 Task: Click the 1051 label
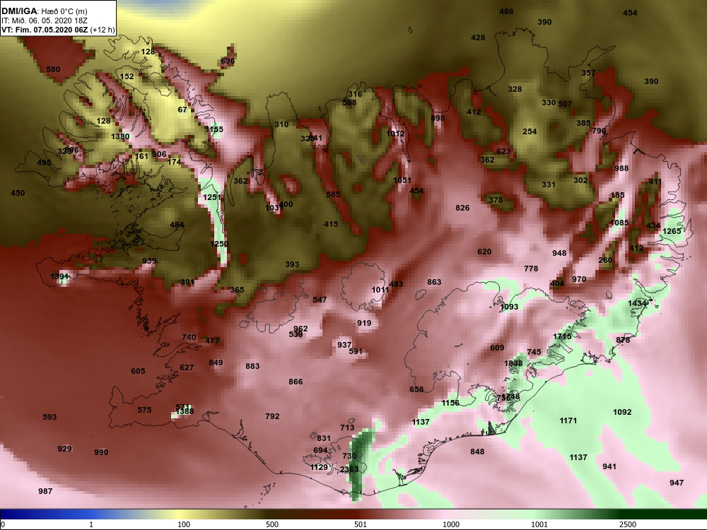pyautogui.click(x=402, y=180)
